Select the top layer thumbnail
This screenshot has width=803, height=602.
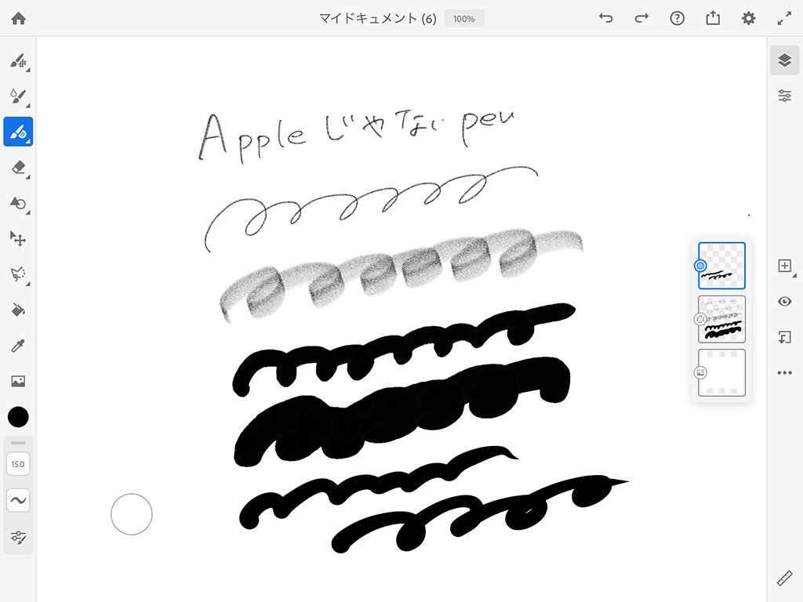pos(721,266)
